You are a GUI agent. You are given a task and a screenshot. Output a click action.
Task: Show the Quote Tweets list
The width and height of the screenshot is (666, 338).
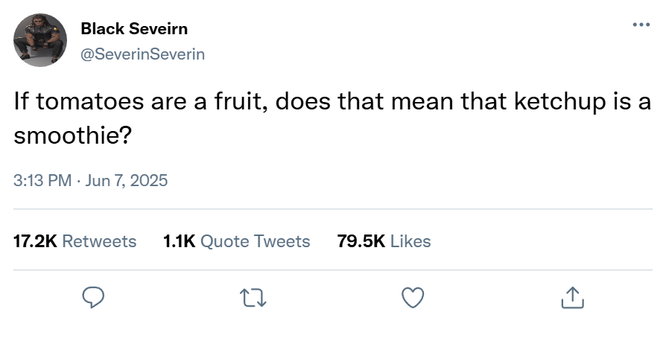tap(256, 241)
